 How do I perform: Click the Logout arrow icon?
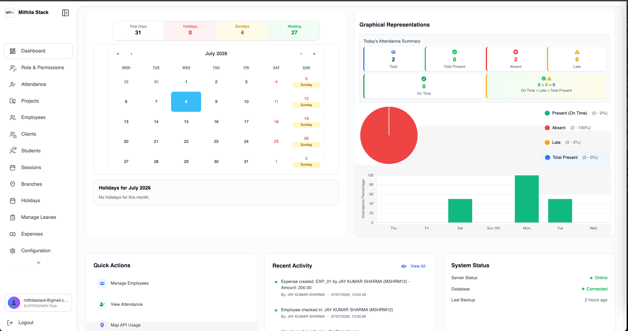click(x=10, y=323)
